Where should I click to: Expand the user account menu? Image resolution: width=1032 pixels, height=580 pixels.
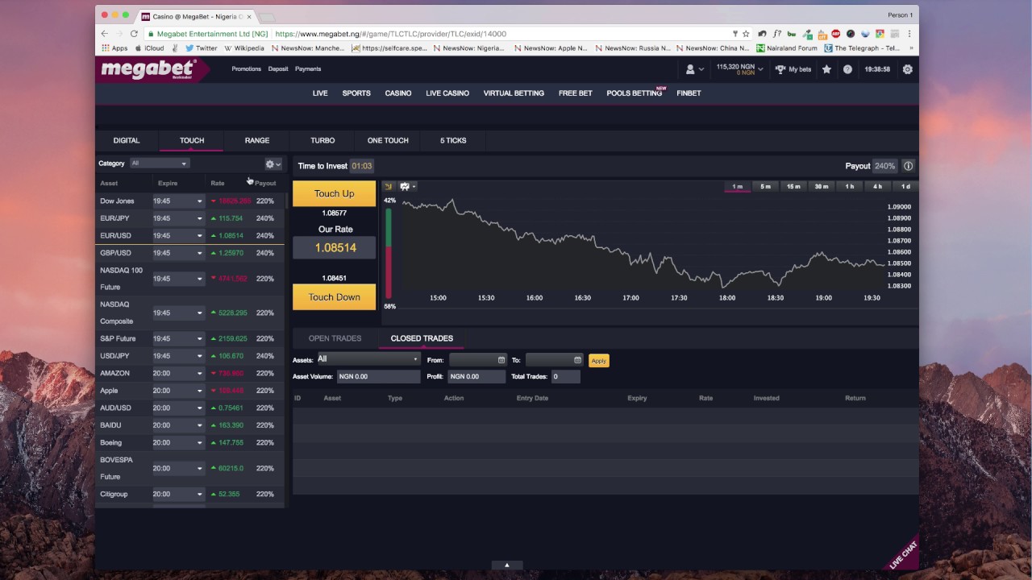[x=694, y=69]
